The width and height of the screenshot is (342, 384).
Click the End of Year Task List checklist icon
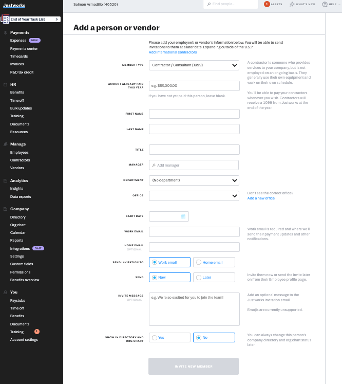tap(5, 20)
